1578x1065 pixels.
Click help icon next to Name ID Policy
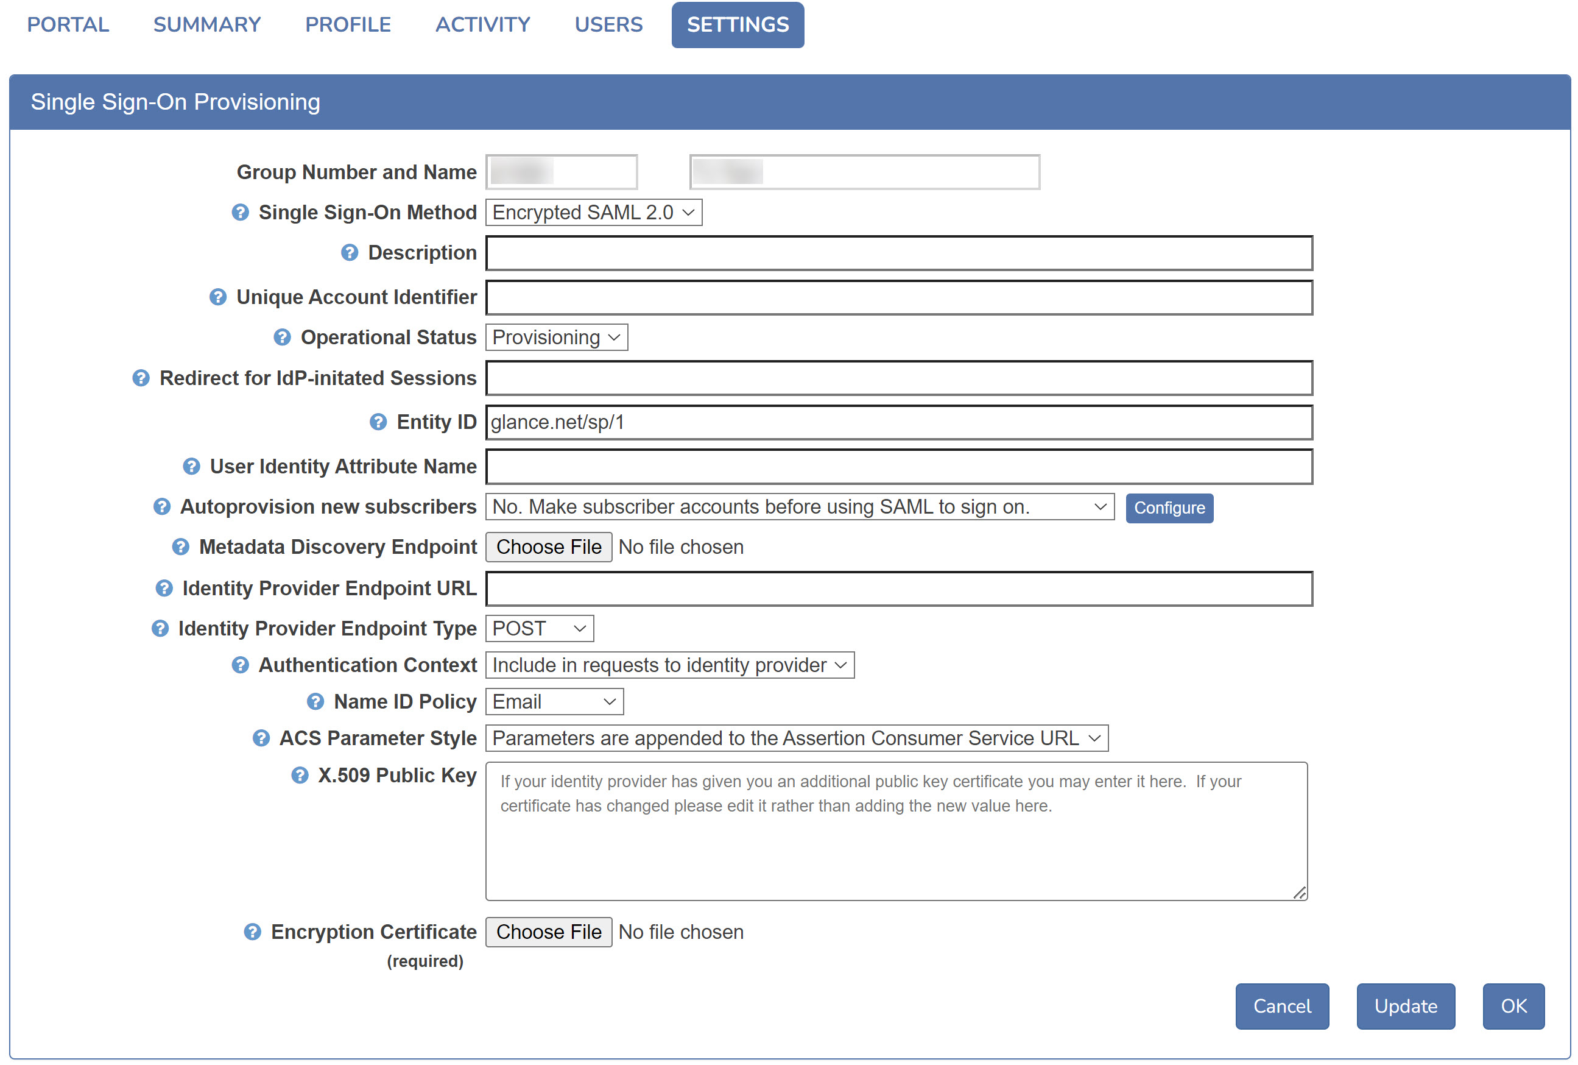pos(315,702)
